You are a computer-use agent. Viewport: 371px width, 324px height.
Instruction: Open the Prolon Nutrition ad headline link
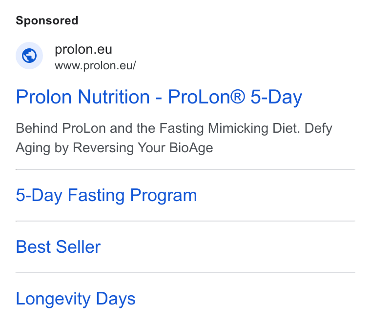tap(159, 97)
